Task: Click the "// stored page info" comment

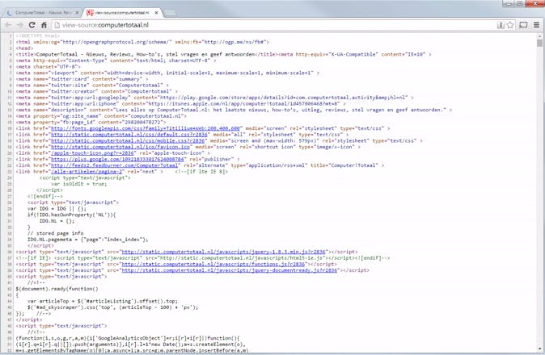Action: (55, 233)
